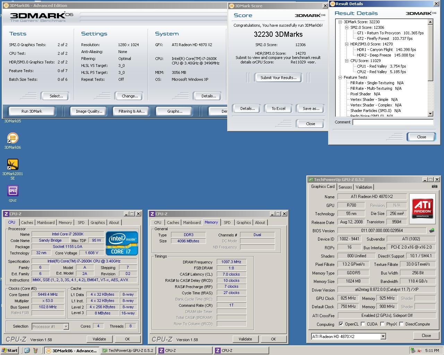Collapse the Feature Tests tree node
Screen dimensions: 444x355
(x=341, y=77)
